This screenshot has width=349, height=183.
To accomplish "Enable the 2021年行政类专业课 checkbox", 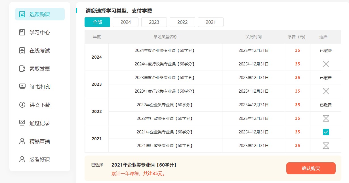I will point(326,146).
